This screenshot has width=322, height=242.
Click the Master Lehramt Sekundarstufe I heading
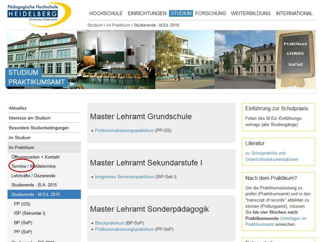[x=146, y=163]
